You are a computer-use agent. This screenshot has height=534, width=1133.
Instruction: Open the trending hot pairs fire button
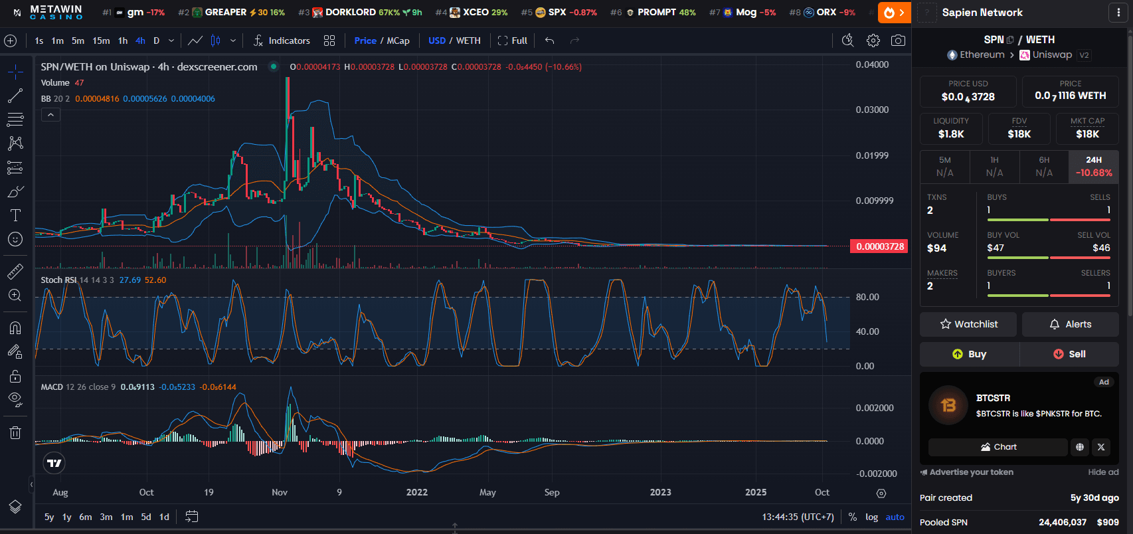click(x=894, y=12)
